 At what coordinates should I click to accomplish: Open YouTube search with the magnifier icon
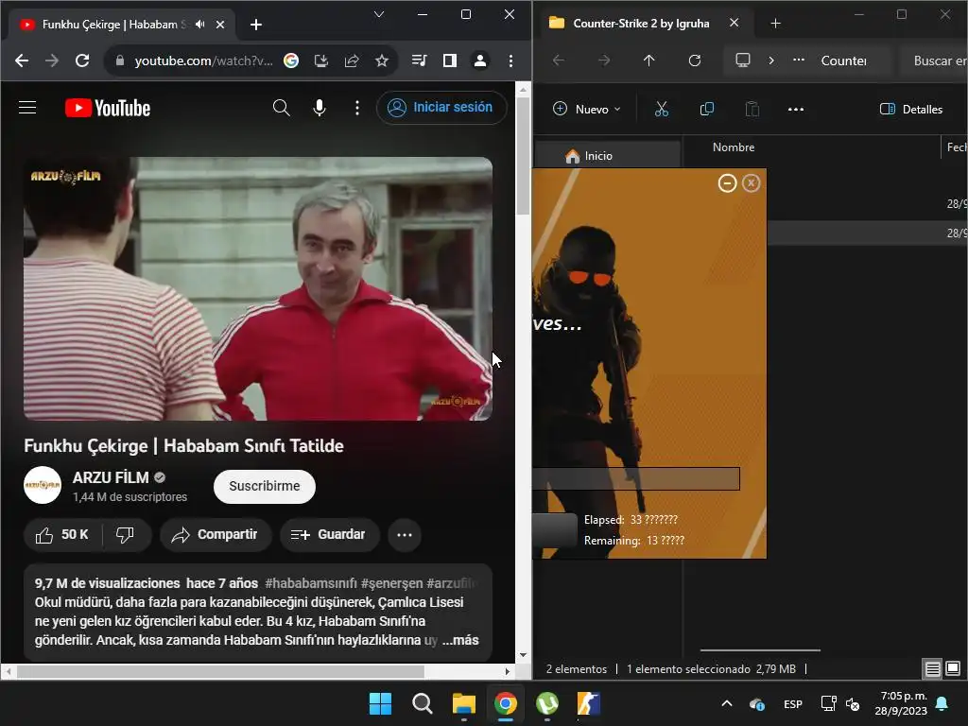tap(281, 108)
